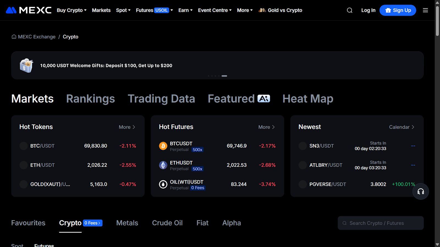Open the hamburger menu icon
440x247 pixels.
pyautogui.click(x=425, y=10)
